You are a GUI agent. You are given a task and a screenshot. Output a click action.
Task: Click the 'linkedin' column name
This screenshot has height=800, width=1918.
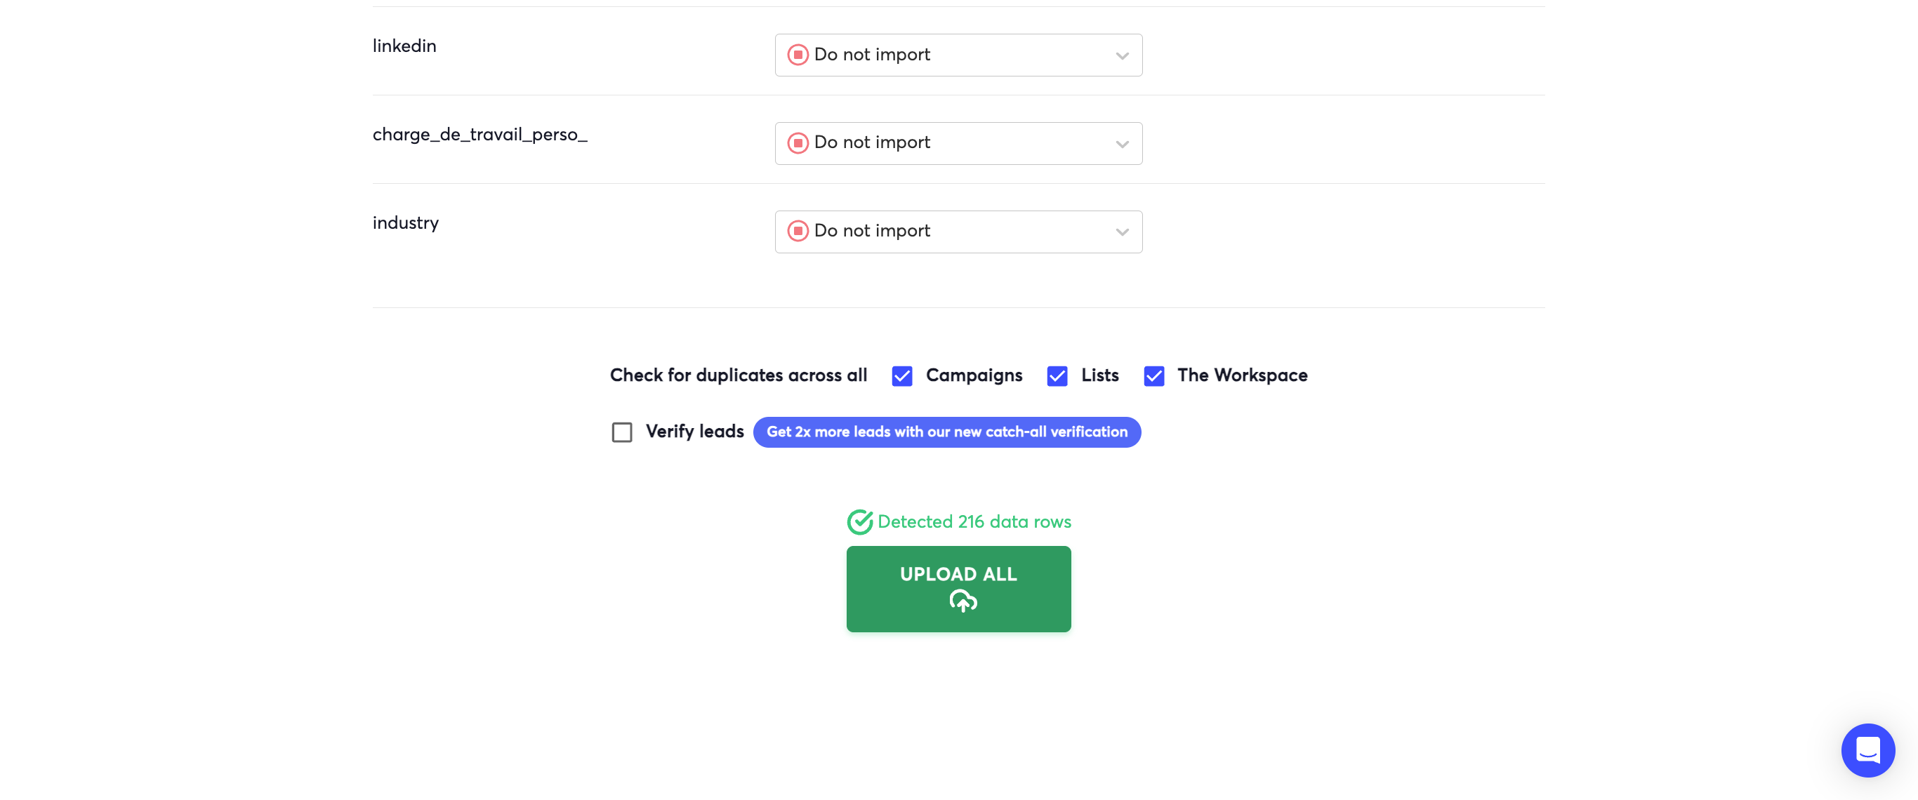[404, 46]
